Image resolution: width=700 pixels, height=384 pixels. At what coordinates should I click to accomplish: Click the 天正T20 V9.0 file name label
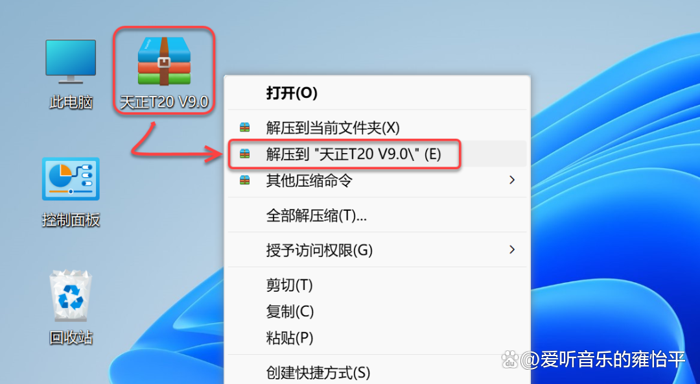164,102
